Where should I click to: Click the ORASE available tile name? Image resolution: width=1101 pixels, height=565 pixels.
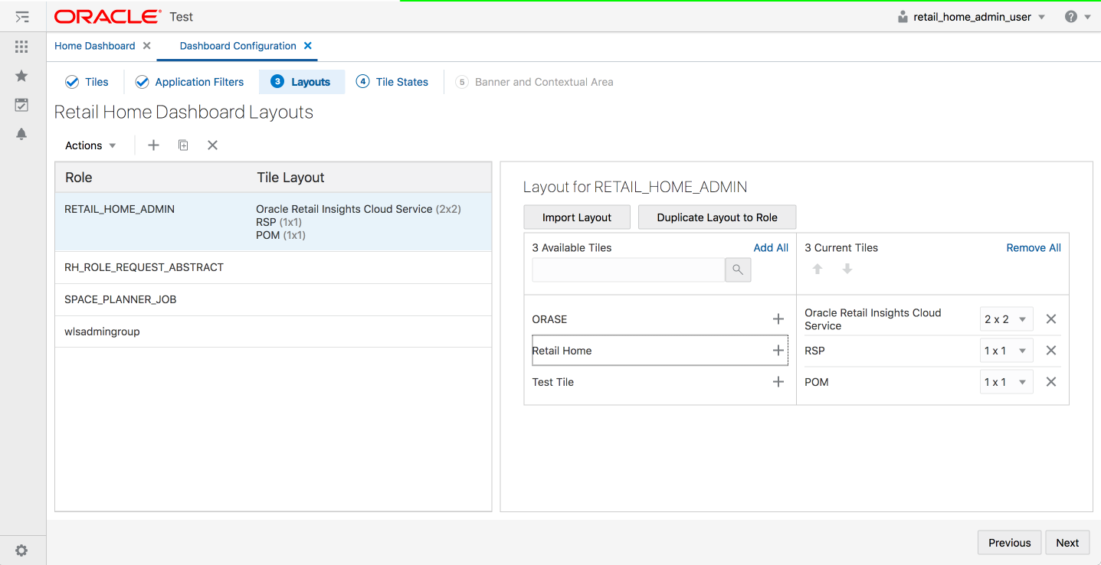coord(550,319)
